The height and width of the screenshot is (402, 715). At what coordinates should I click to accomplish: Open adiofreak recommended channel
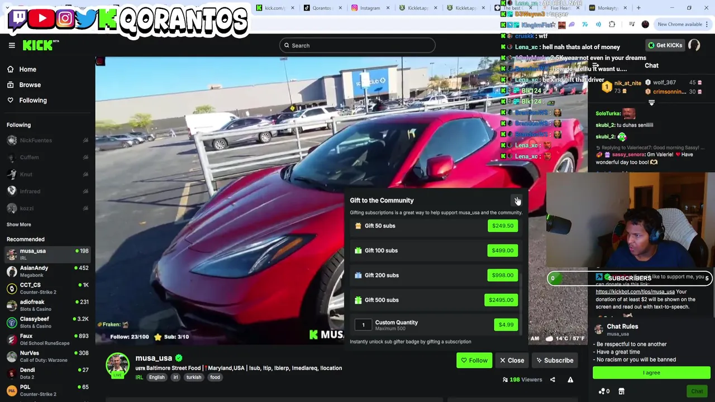[x=47, y=305]
